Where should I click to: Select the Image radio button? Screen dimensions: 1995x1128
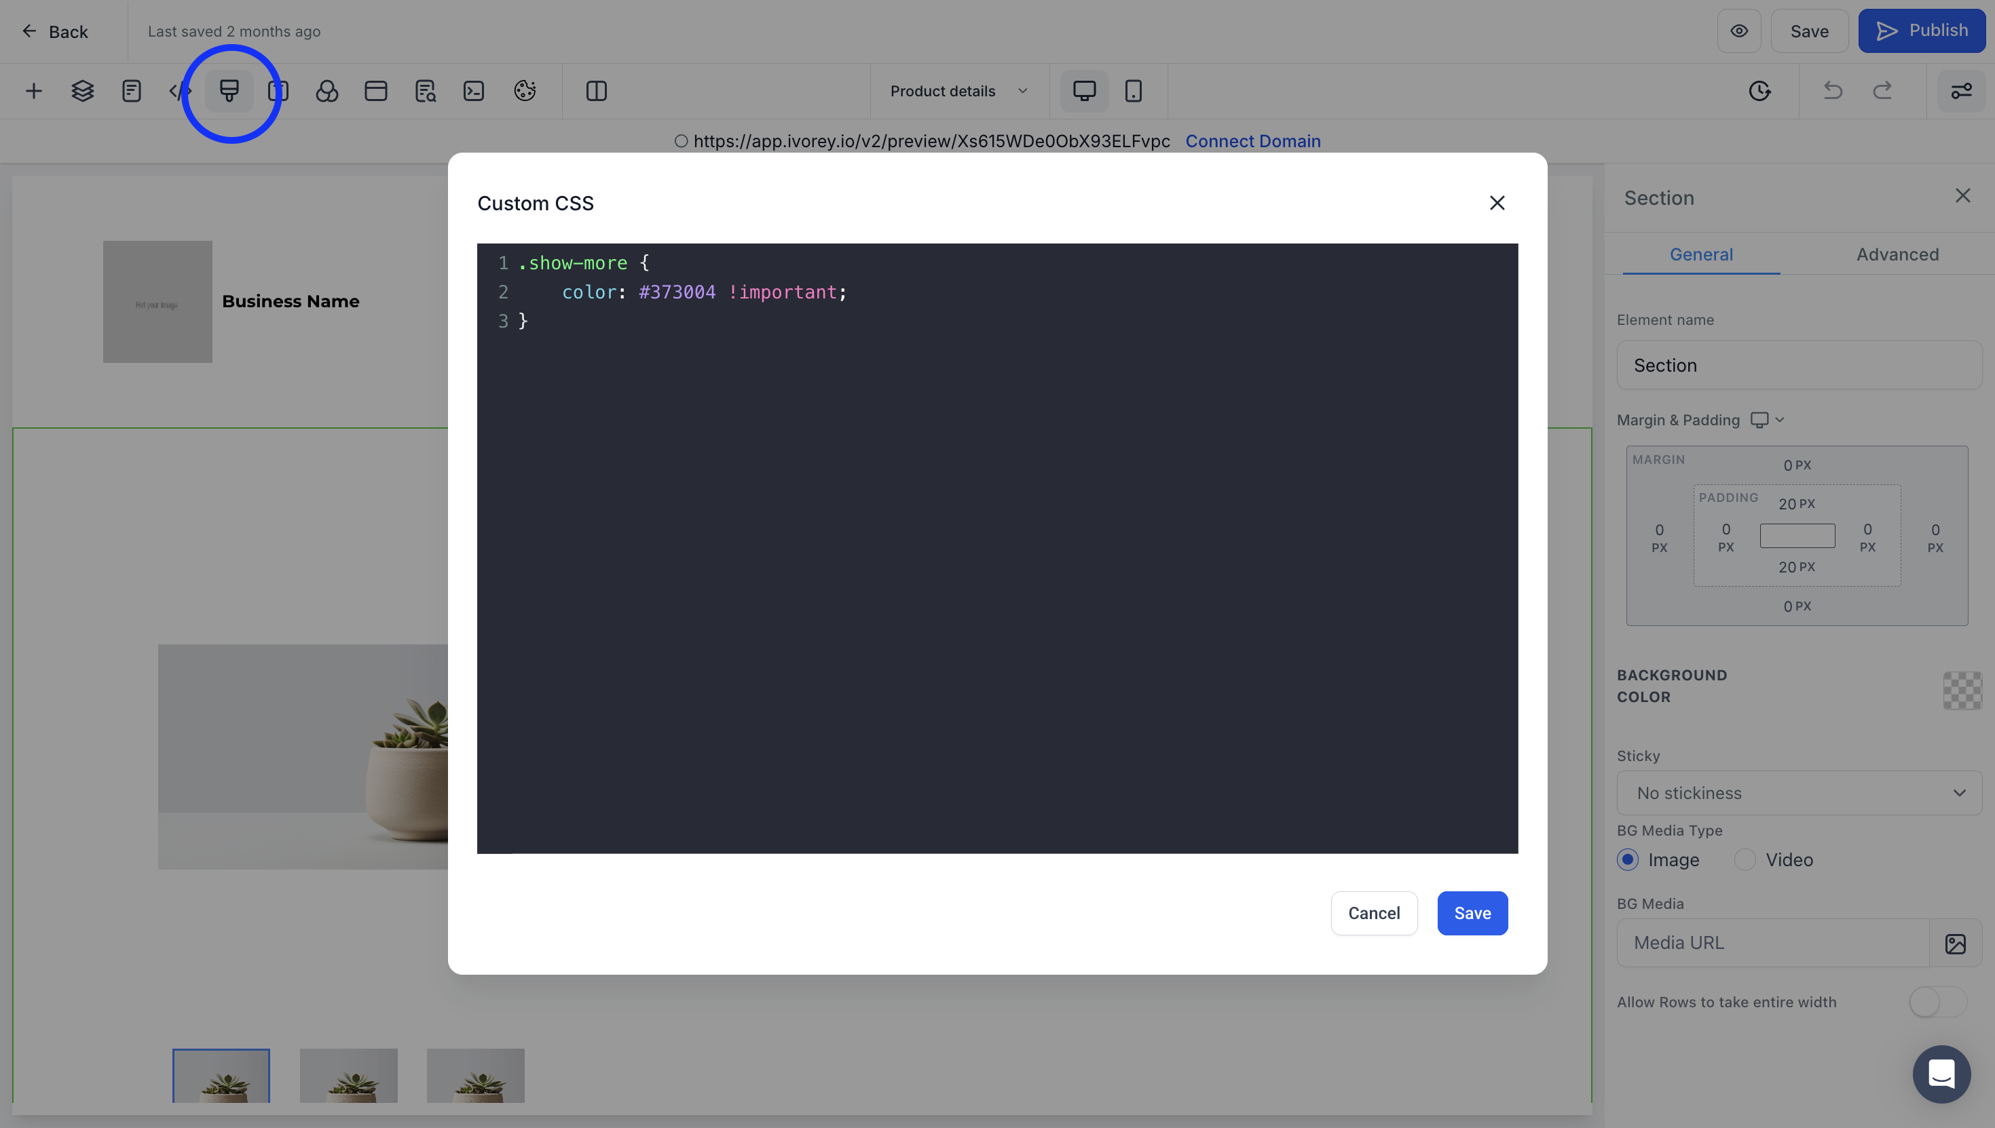tap(1628, 860)
